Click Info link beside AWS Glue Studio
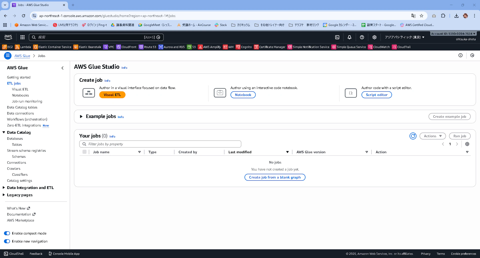 (124, 68)
